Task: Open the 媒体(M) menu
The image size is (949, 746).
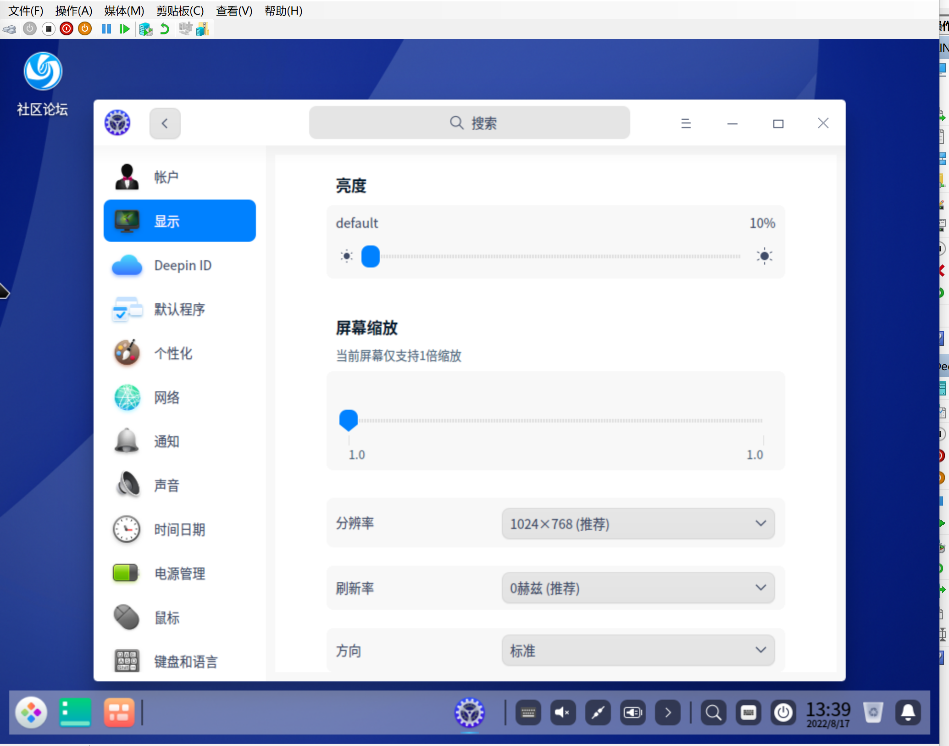Action: 124,11
